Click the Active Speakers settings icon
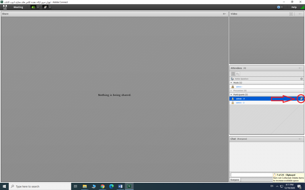This screenshot has width=305, height=190. 301,79
